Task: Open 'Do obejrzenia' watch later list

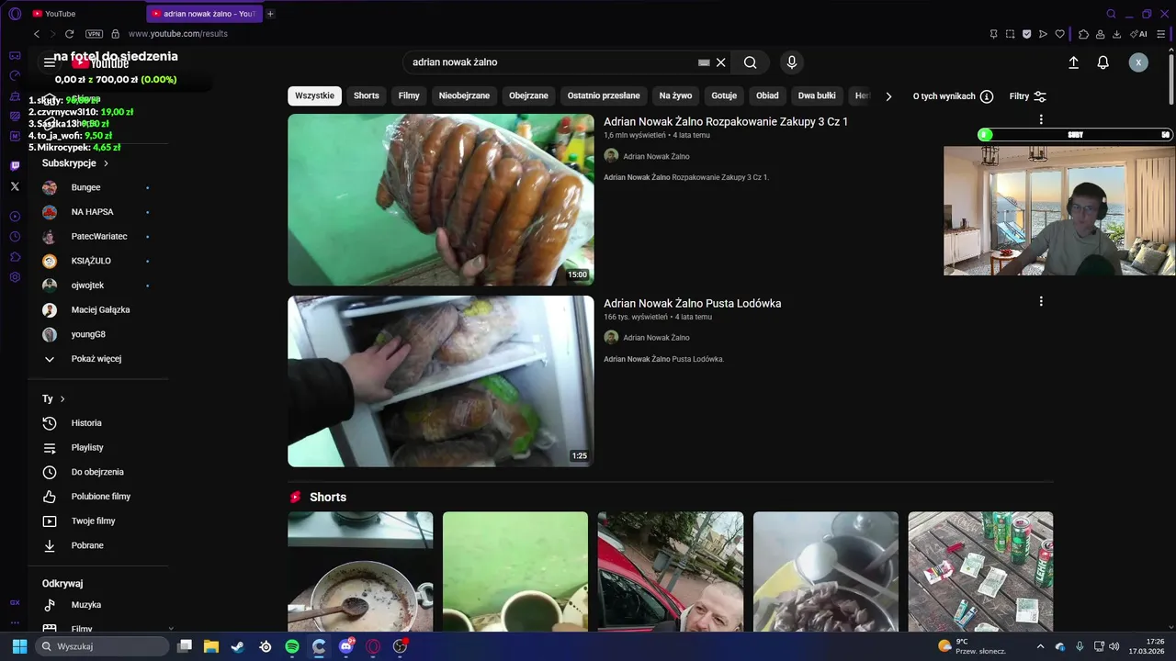Action: pyautogui.click(x=98, y=472)
